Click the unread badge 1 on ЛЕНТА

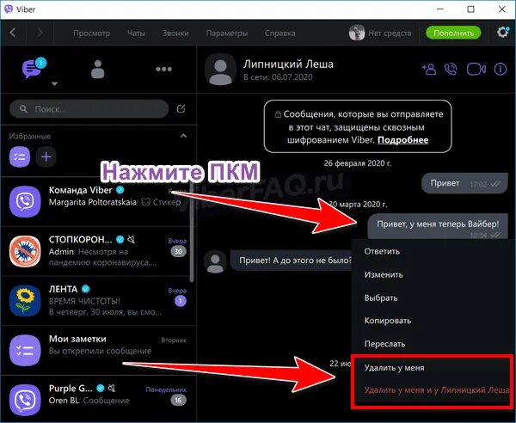tap(181, 301)
